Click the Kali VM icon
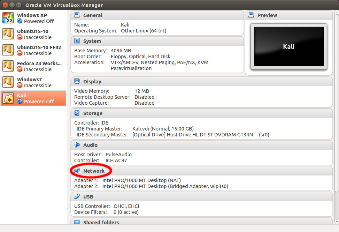This screenshot has height=232, width=339. tap(8, 98)
